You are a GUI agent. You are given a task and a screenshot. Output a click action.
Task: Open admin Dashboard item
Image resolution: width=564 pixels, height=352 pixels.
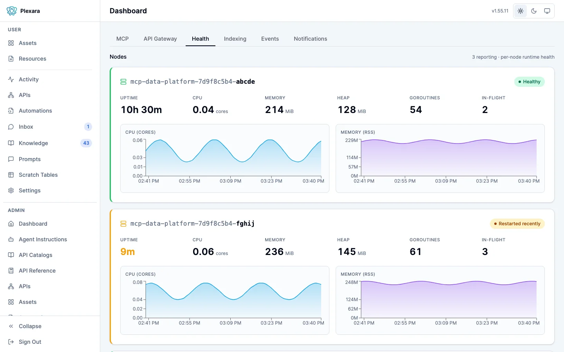click(x=50, y=224)
